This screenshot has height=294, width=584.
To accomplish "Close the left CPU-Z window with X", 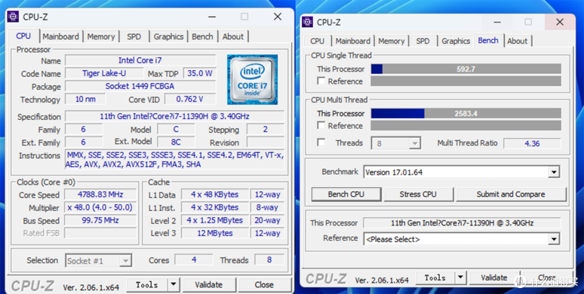I will (x=277, y=17).
